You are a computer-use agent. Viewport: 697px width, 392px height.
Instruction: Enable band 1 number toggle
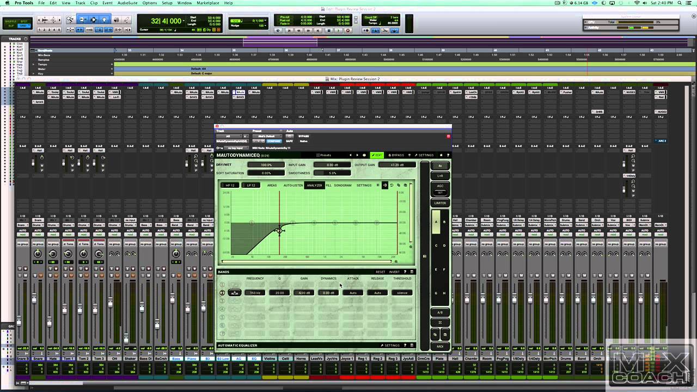tap(222, 285)
